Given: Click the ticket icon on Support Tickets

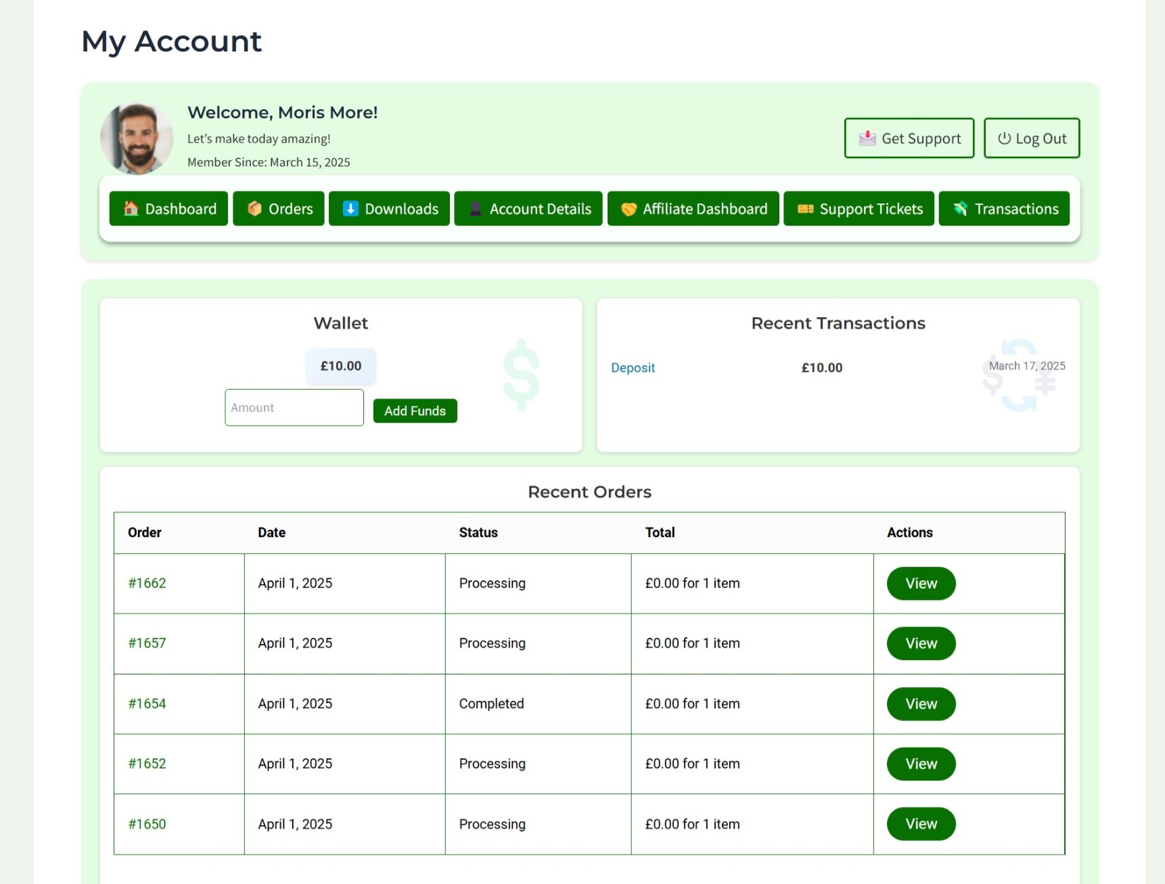Looking at the screenshot, I should coord(805,209).
